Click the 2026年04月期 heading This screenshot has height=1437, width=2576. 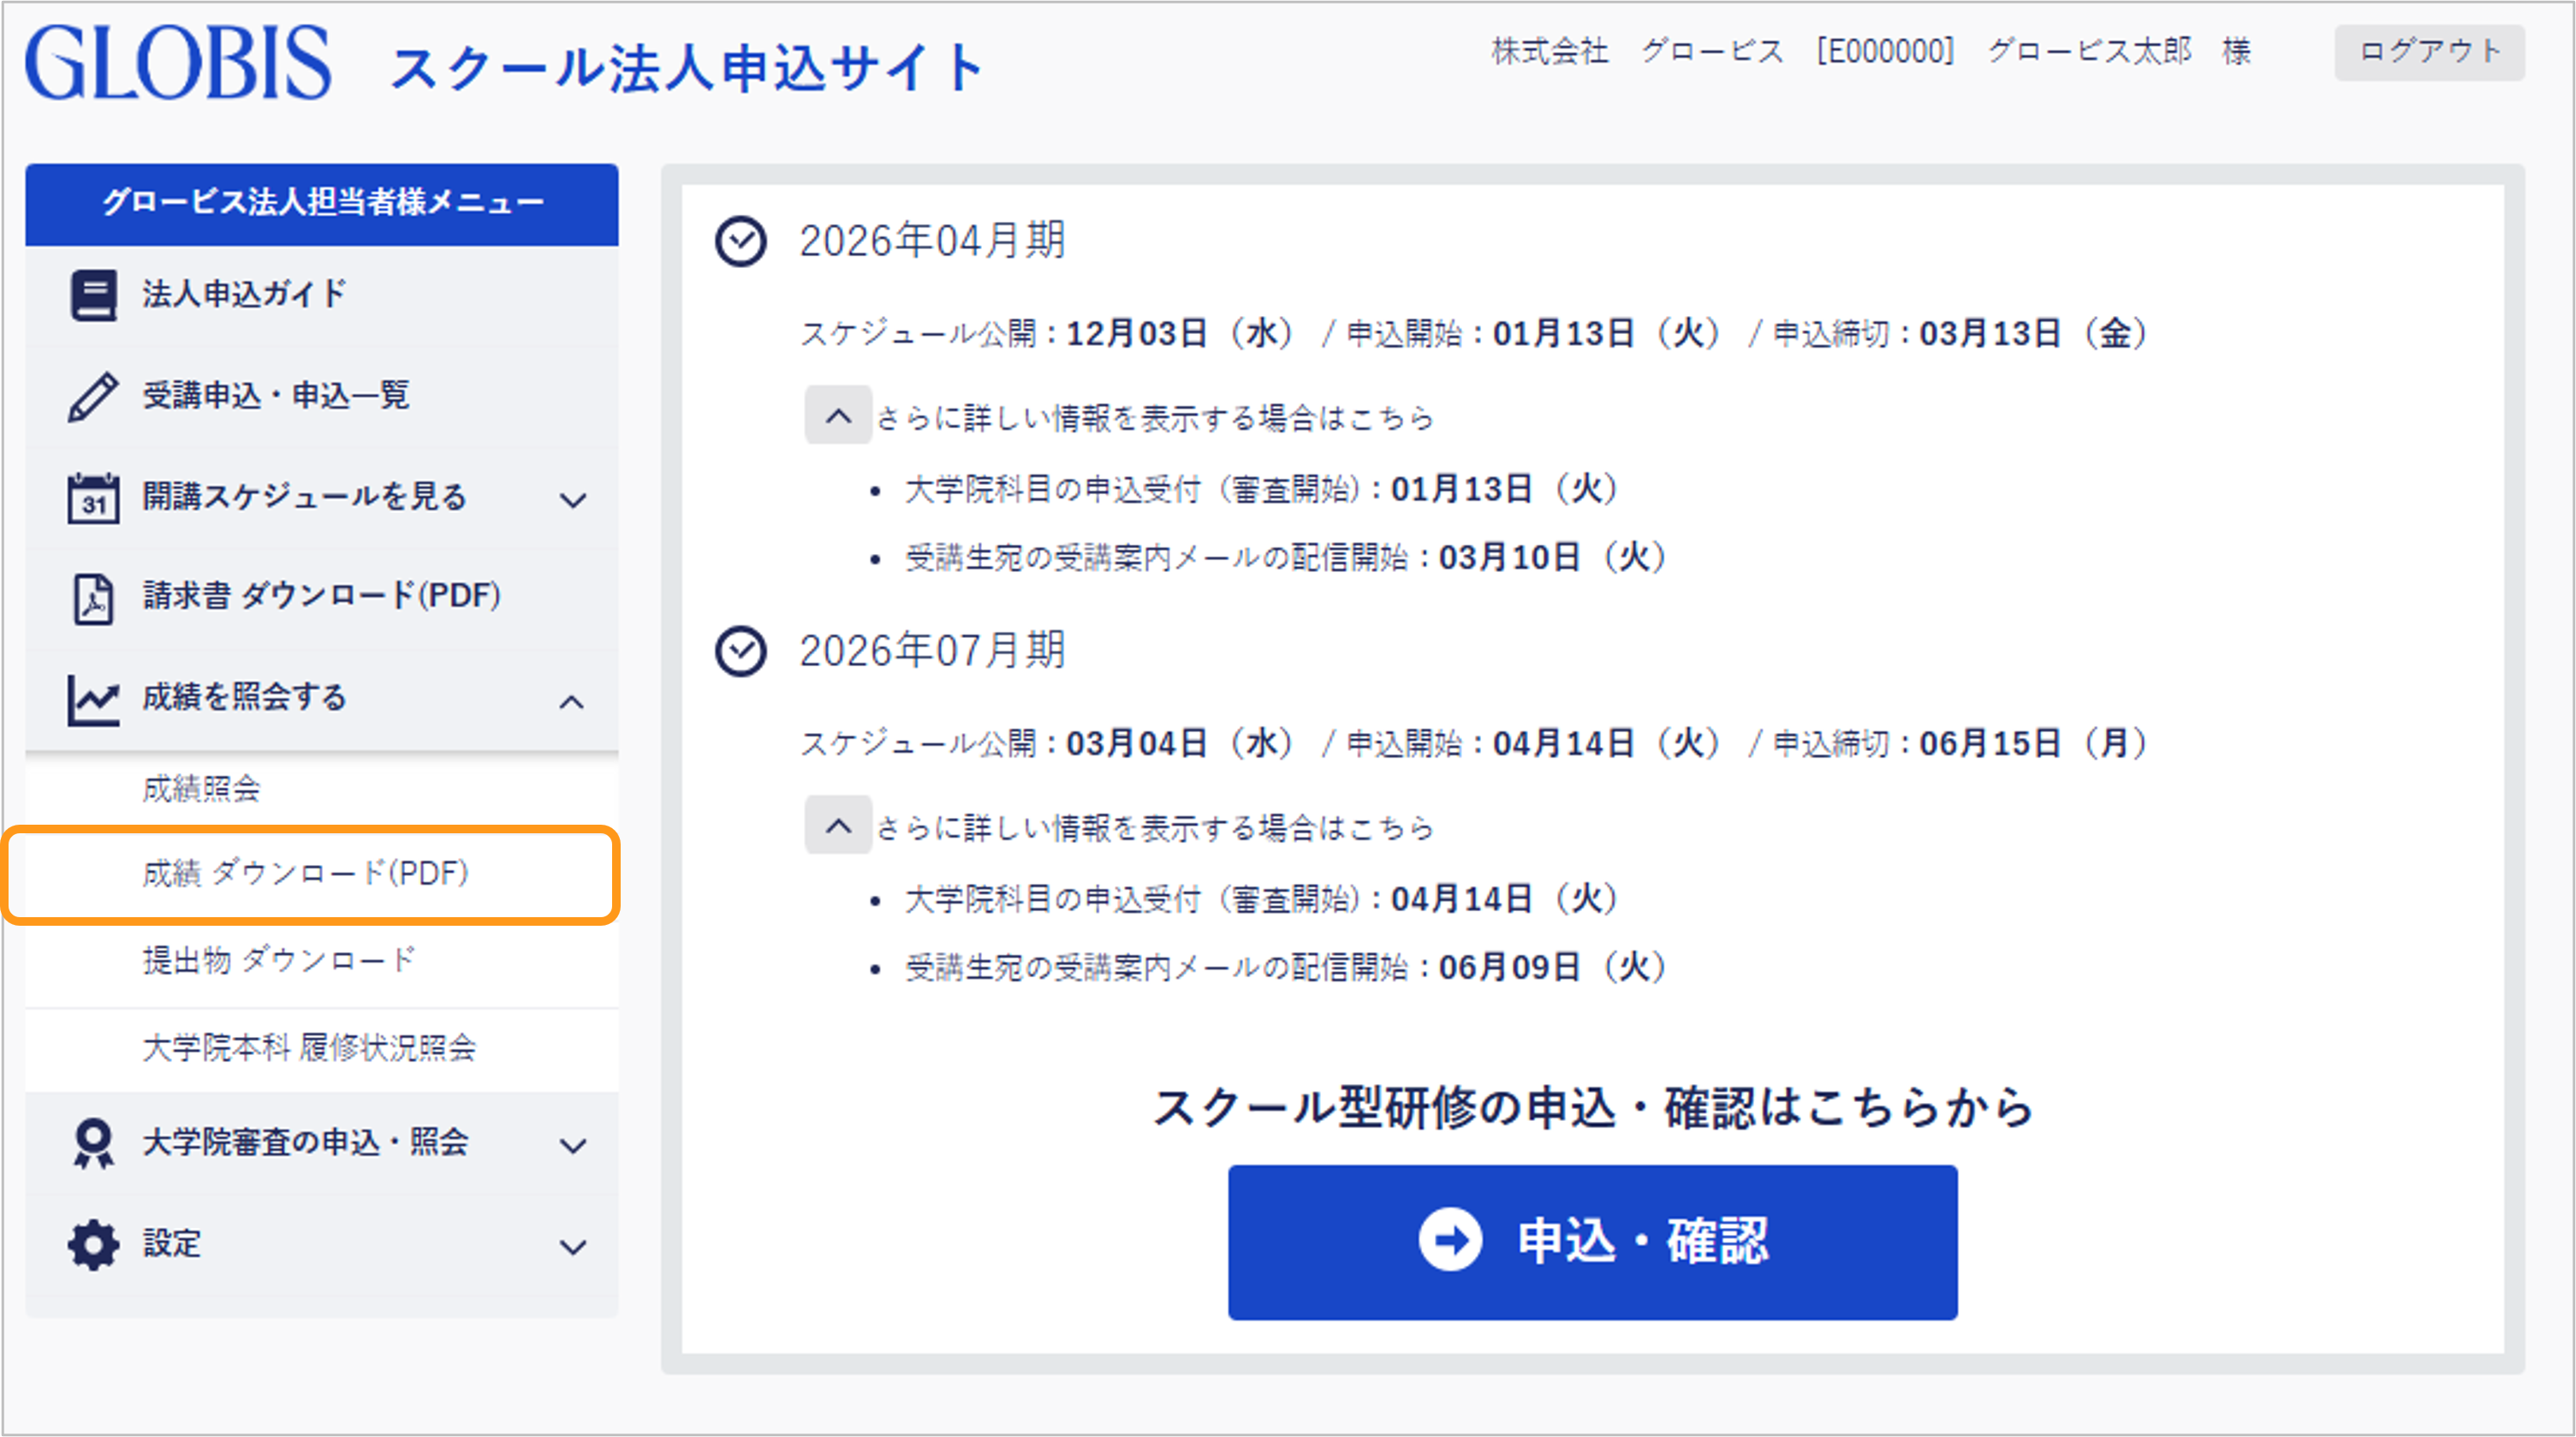932,242
